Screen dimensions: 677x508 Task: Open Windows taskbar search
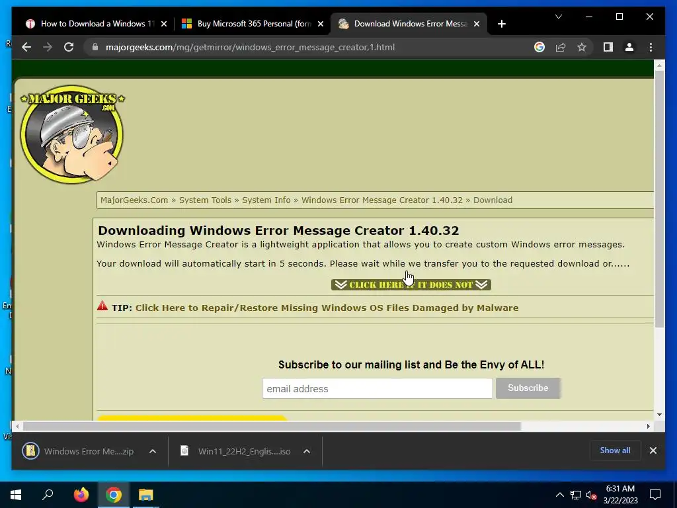tap(48, 495)
